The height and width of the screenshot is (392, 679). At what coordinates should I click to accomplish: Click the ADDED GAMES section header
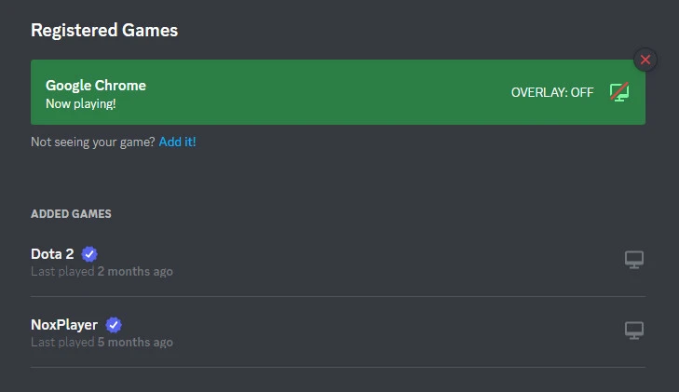[x=71, y=214]
